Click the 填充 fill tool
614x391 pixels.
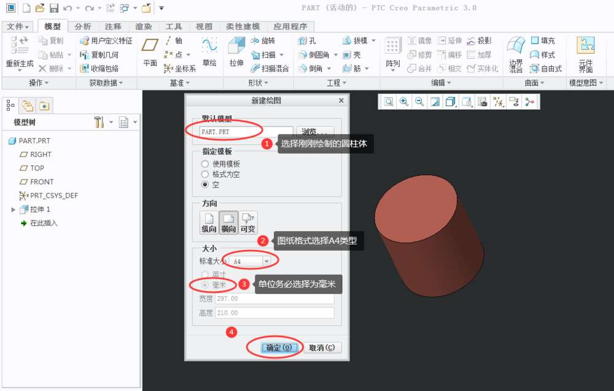(543, 40)
